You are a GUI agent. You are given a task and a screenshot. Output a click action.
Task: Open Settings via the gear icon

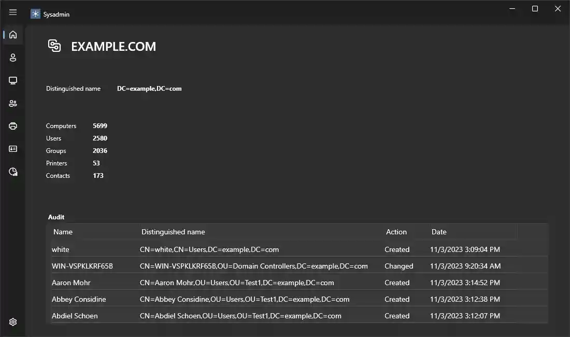[13, 322]
